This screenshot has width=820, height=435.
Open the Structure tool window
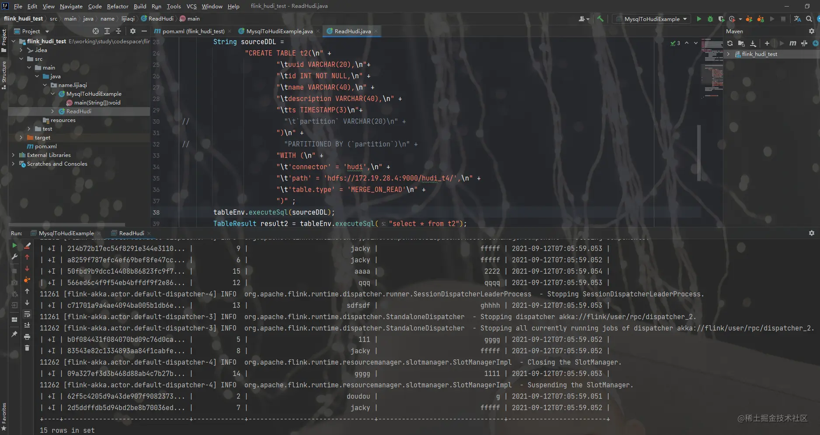(4, 74)
